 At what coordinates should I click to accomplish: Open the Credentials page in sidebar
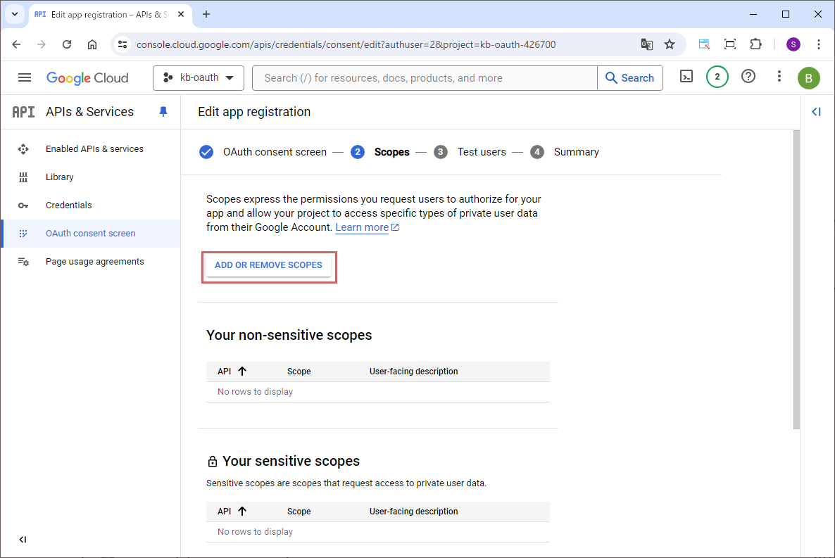[x=68, y=205]
